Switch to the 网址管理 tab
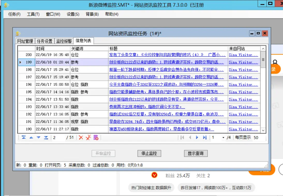Screen dimensions: 283x196 (x=25, y=41)
